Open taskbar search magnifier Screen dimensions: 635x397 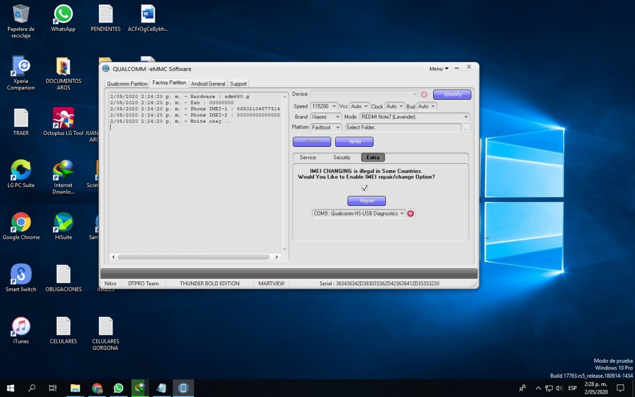pos(32,388)
